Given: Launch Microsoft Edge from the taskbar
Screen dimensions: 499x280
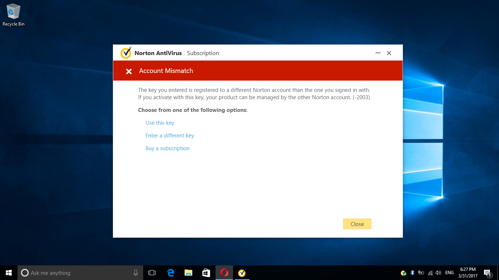Looking at the screenshot, I should pos(170,273).
